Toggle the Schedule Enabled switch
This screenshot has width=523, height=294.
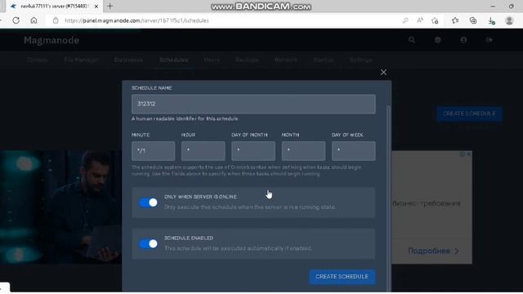pos(149,244)
